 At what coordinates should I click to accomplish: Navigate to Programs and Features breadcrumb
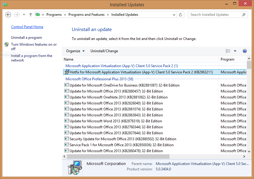86,15
